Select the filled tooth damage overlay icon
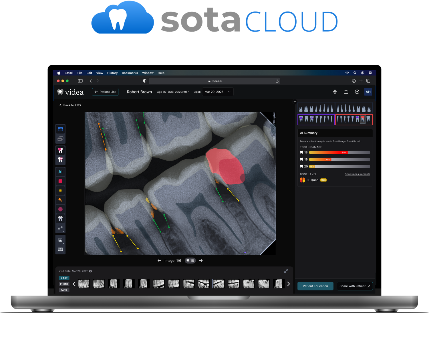Viewport: 429px width, 343px height. pos(60,150)
